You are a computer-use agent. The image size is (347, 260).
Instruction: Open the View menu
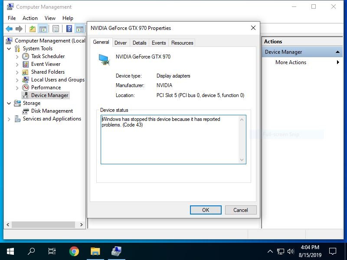point(50,18)
